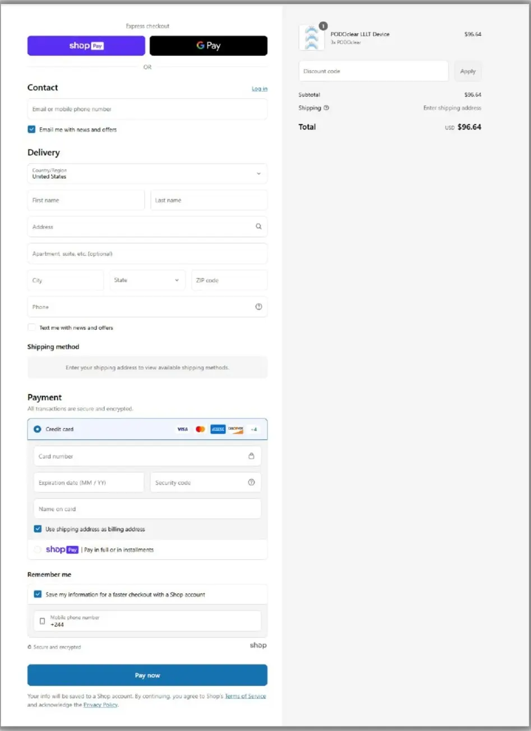Click the Discover card brand icon
The width and height of the screenshot is (531, 731).
point(235,429)
